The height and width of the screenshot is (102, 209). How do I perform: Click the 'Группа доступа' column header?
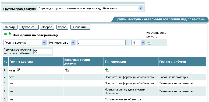36,62
